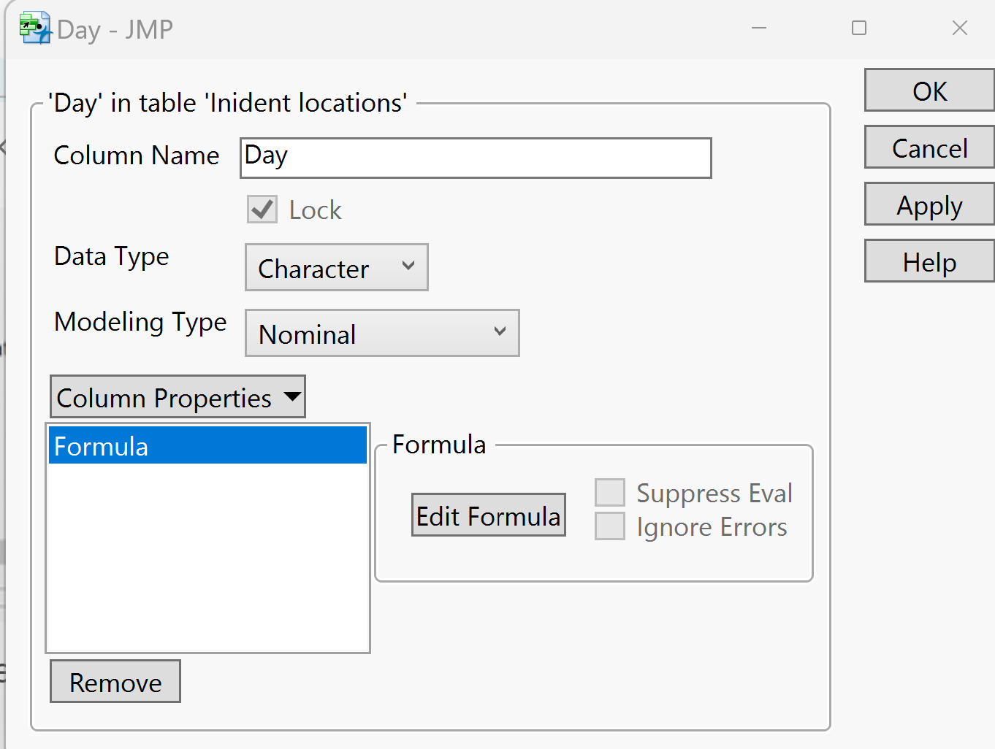Click the JMP app icon in title bar

point(34,28)
